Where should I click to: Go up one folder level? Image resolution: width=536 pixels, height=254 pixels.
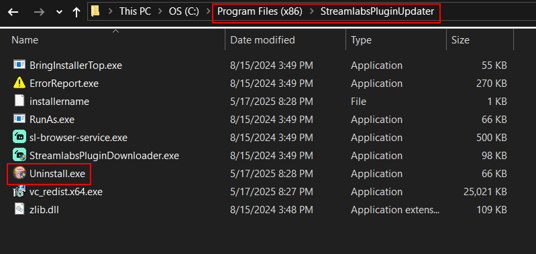(x=76, y=12)
